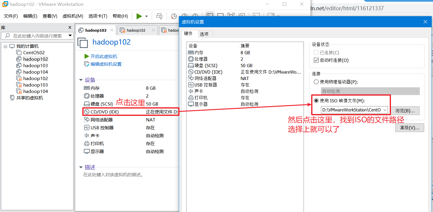This screenshot has height=212, width=433.
Task: Click the 显示器 row in main device list
Action: coord(131,151)
